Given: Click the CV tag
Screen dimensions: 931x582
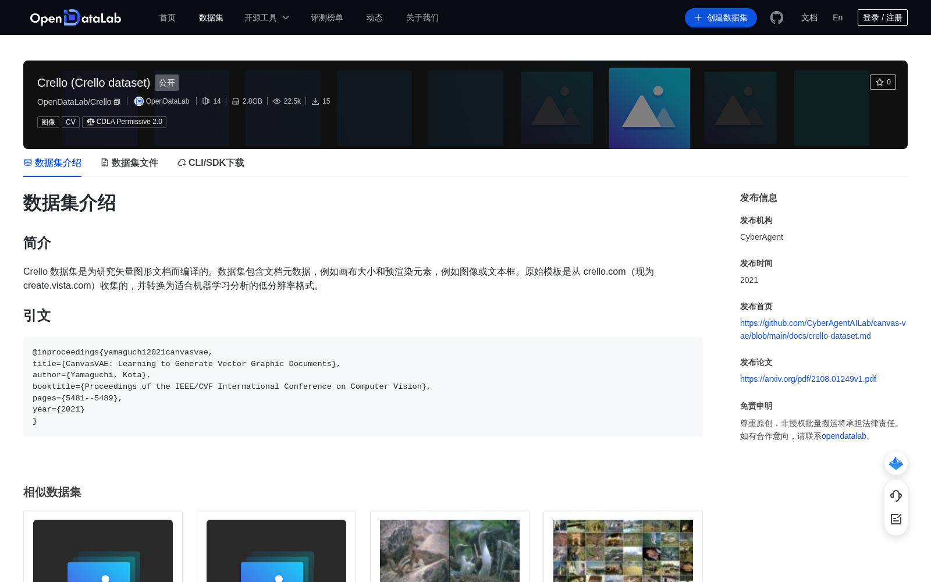Looking at the screenshot, I should click(x=70, y=122).
